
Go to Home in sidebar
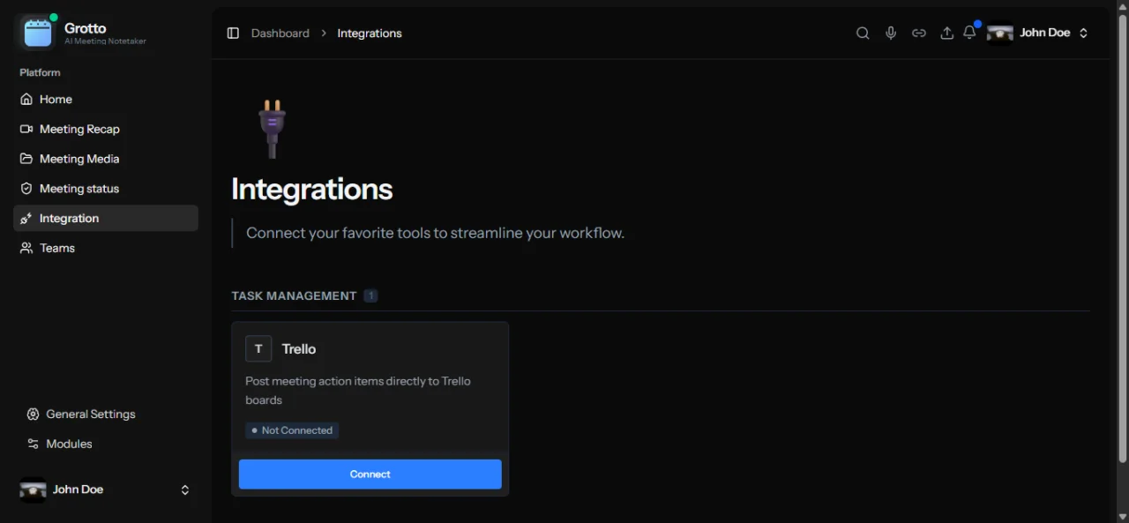[106, 100]
